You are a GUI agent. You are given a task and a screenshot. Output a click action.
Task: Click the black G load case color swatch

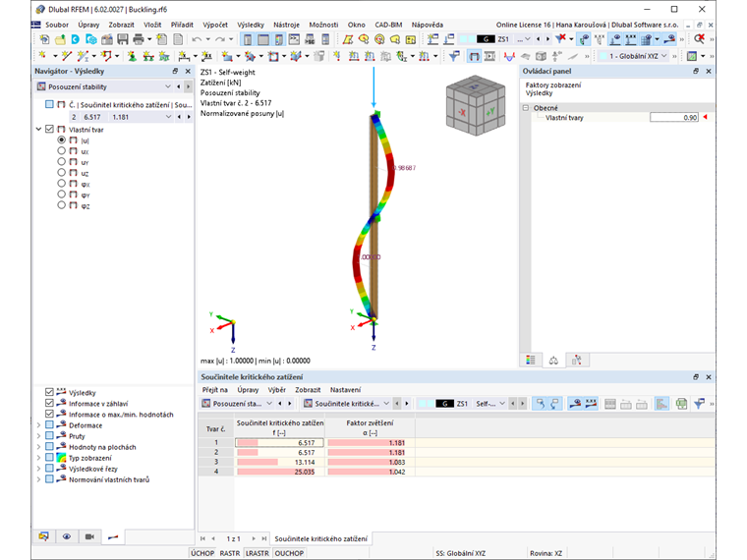(486, 39)
